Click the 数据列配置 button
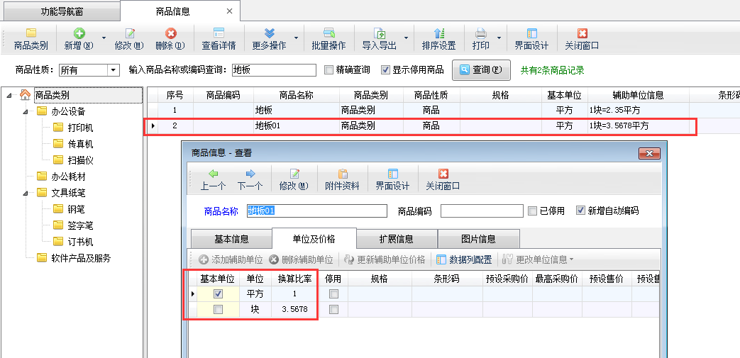Viewport: 740px width, 358px height. click(x=466, y=259)
